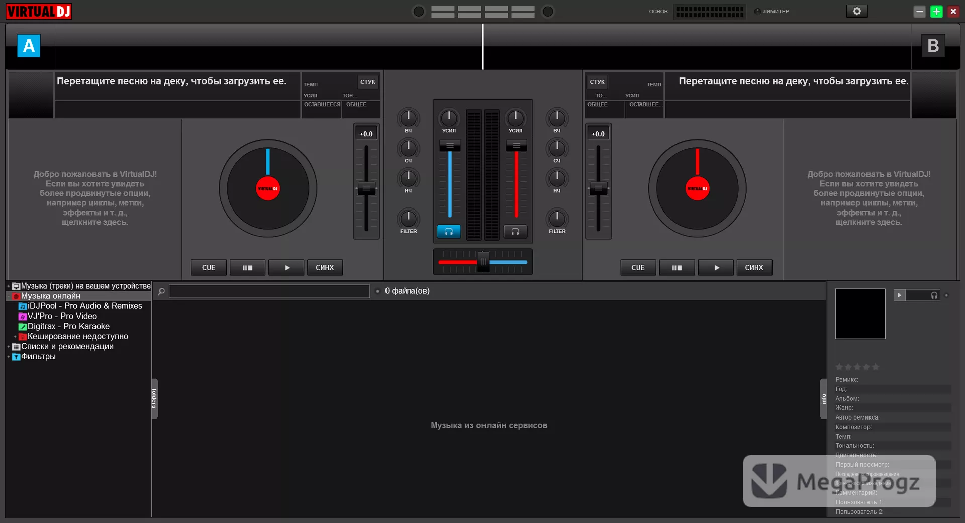Click the right master knob top bar
965x523 pixels.
pyautogui.click(x=548, y=11)
